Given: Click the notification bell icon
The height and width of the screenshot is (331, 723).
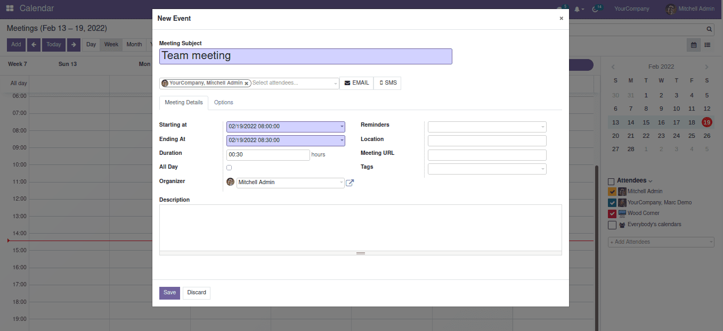Looking at the screenshot, I should pyautogui.click(x=577, y=9).
